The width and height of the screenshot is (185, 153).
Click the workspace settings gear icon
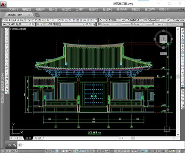click(x=29, y=24)
